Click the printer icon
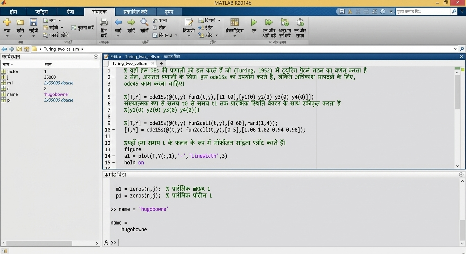Screen dimensions: 466x254 pos(104,22)
